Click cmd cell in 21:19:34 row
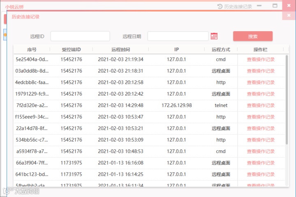 (221, 60)
